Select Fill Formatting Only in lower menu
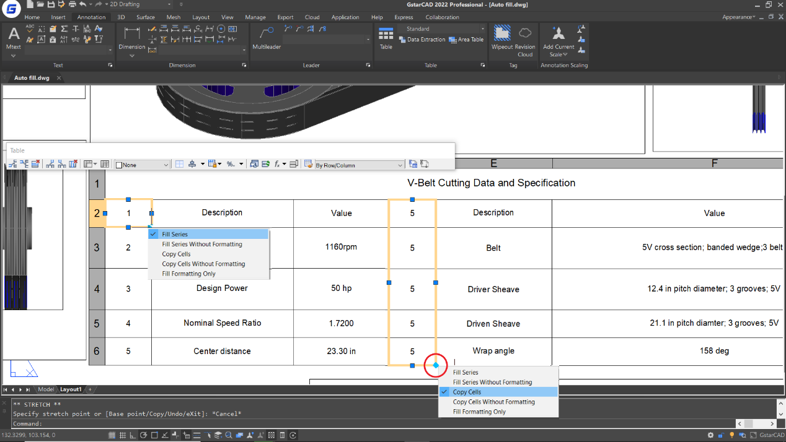This screenshot has height=442, width=786. pos(498,412)
